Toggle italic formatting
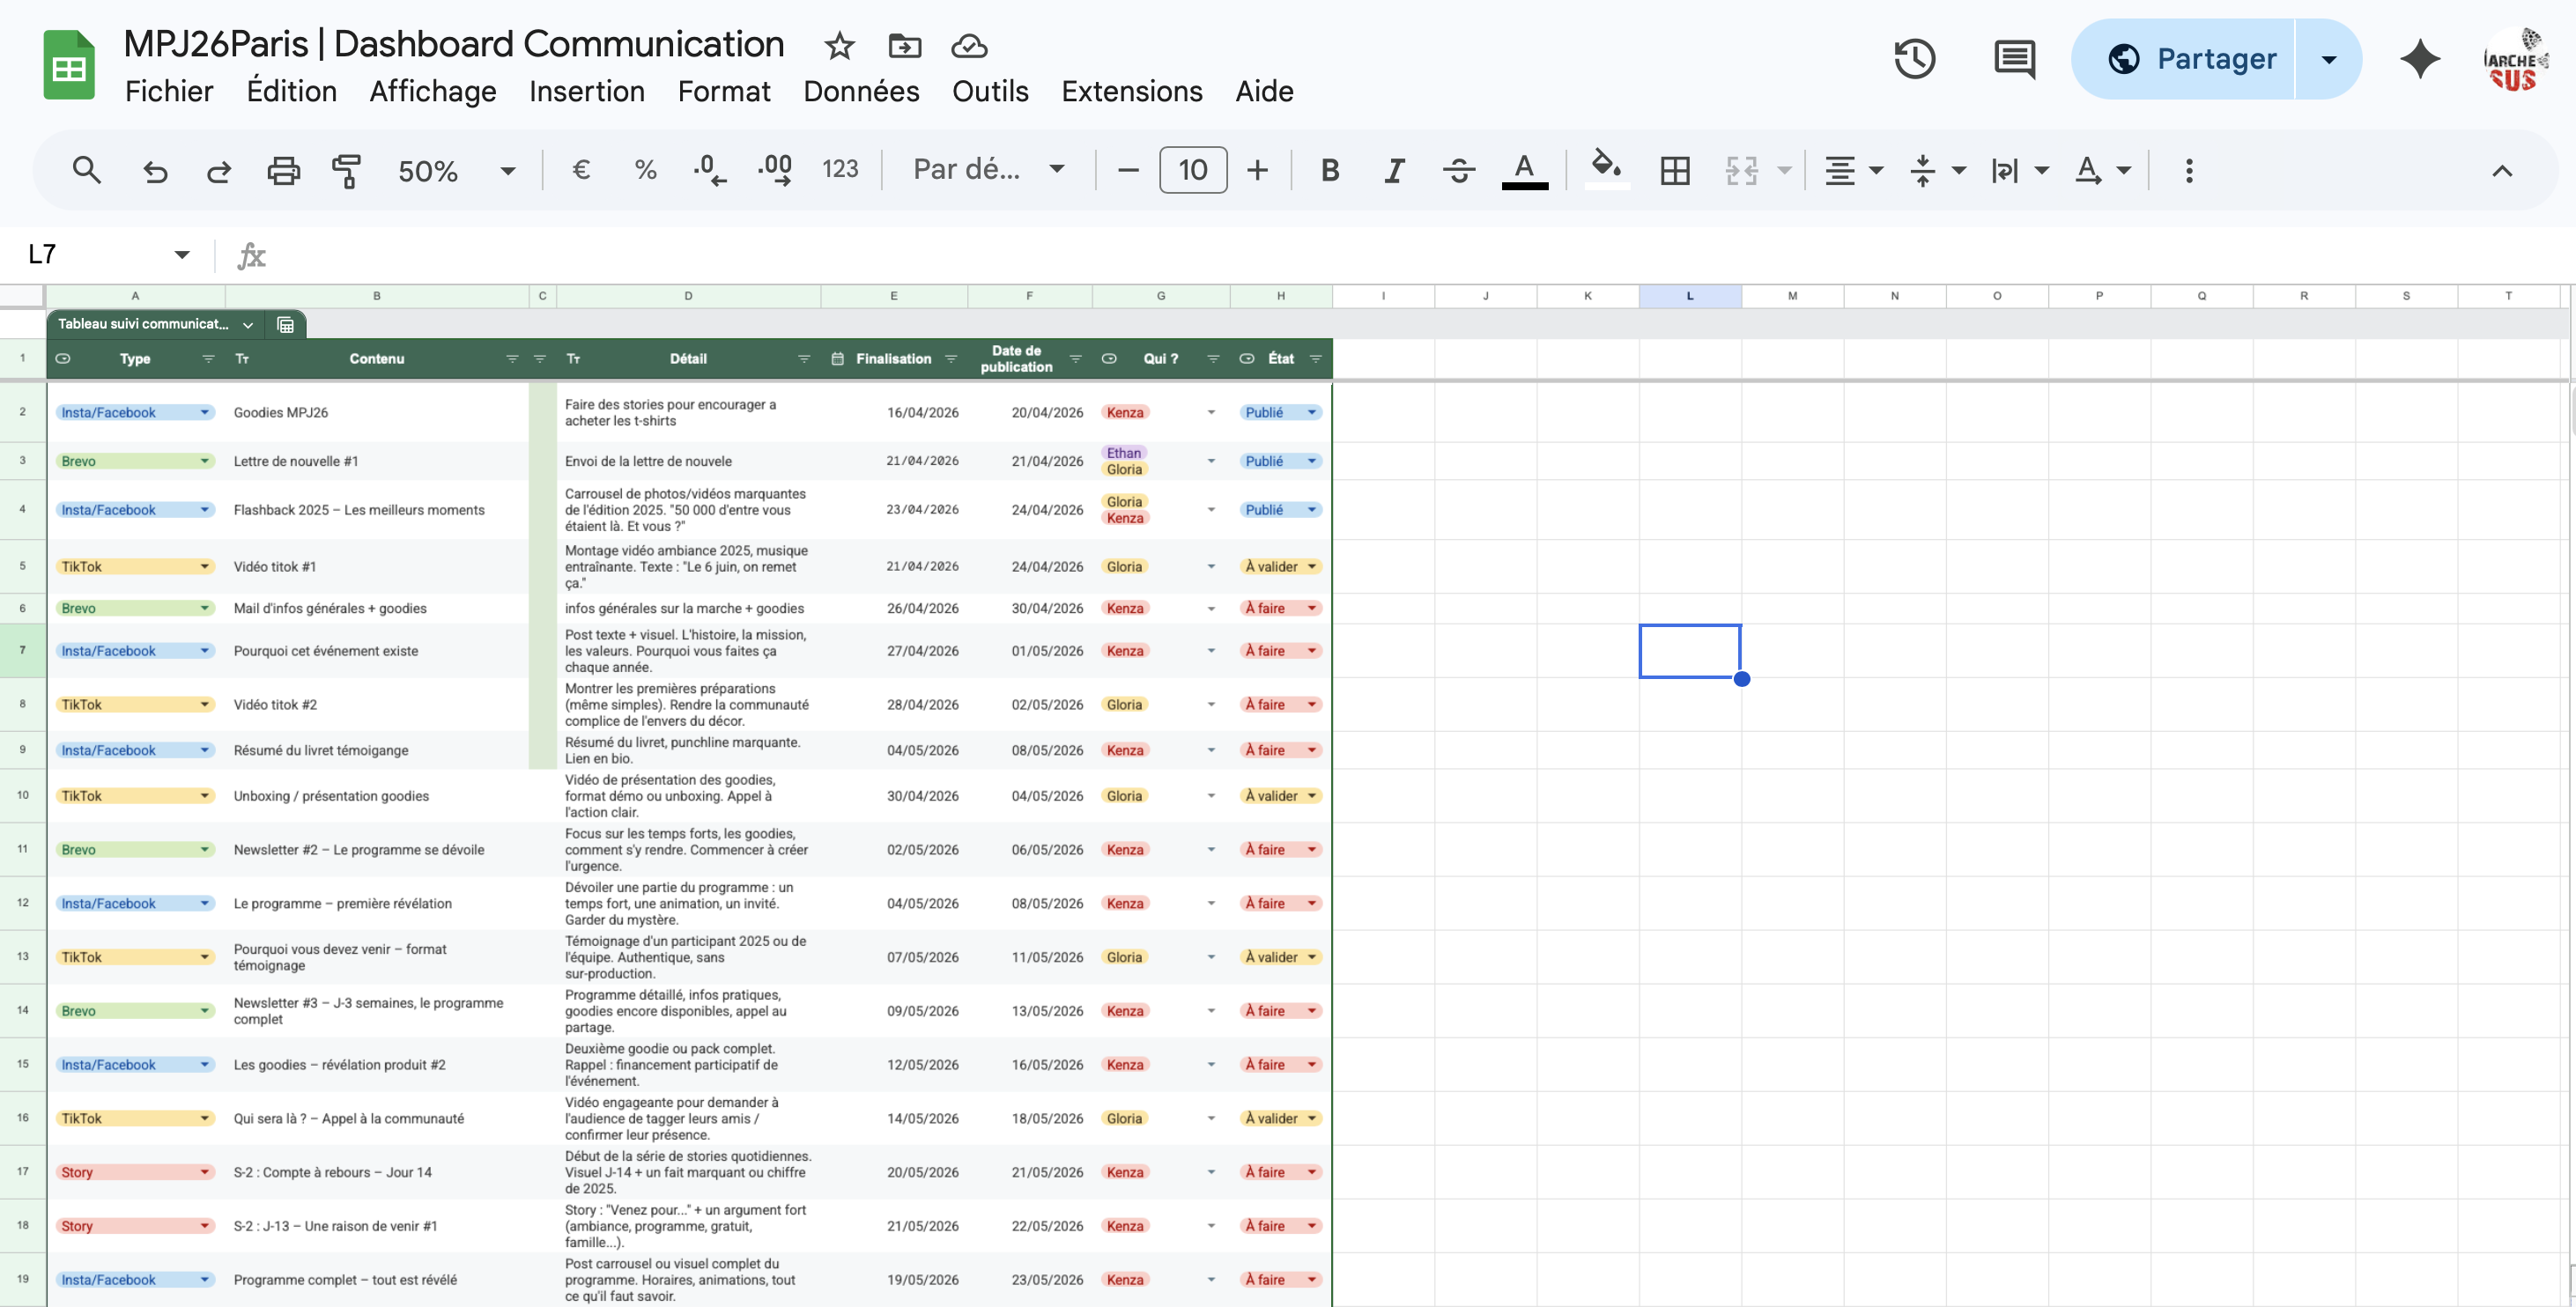 1394,171
